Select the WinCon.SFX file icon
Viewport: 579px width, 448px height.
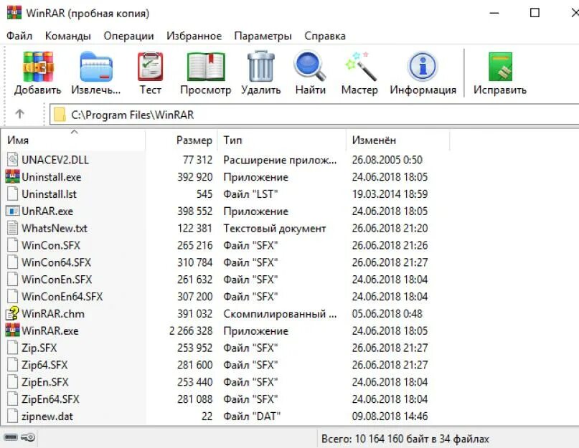coord(12,245)
